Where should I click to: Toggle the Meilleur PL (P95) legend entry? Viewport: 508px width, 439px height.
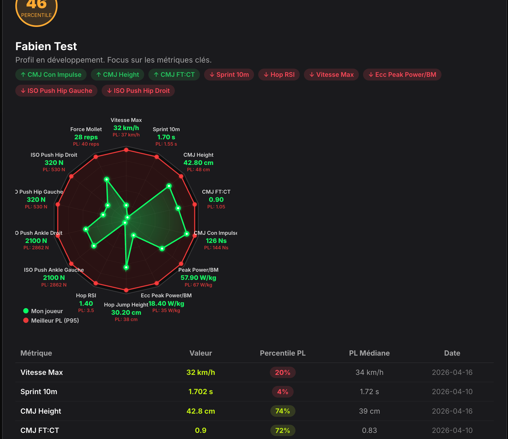click(x=51, y=320)
